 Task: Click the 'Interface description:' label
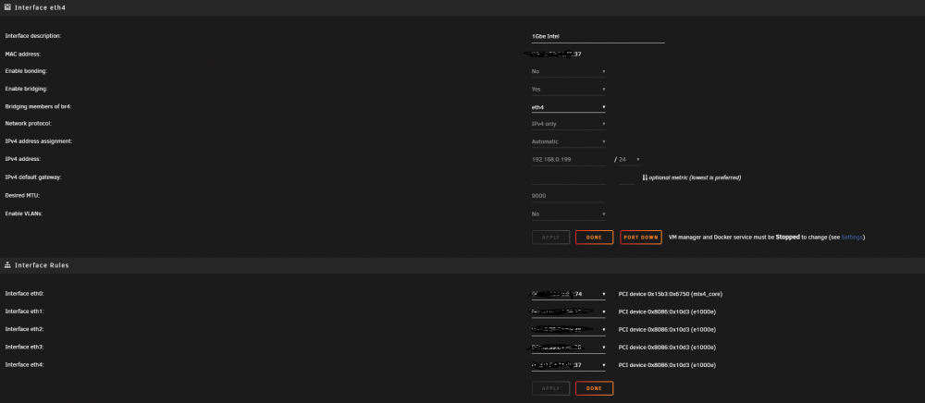(x=33, y=36)
